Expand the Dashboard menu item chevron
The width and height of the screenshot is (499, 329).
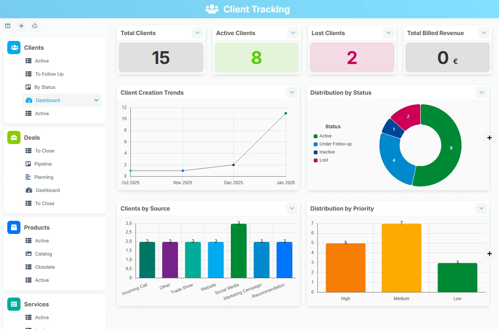(96, 100)
